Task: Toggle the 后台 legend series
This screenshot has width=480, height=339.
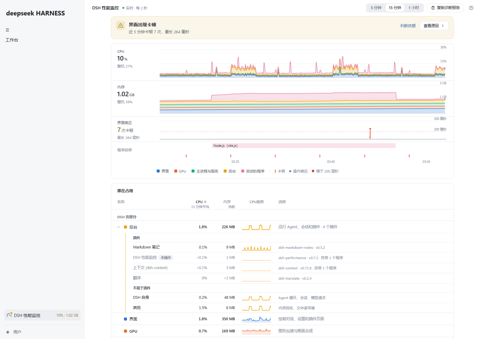Action: pos(230,171)
